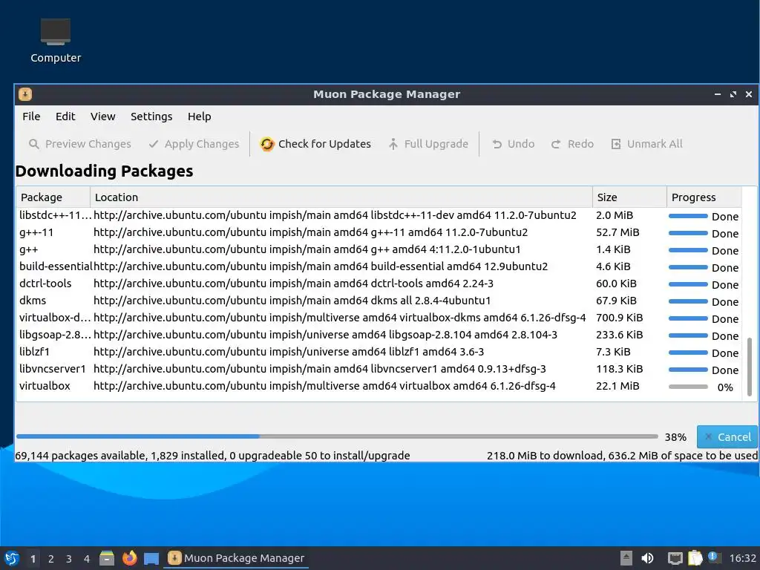This screenshot has height=570, width=760.
Task: Click Unmark All in the toolbar
Action: coord(647,144)
